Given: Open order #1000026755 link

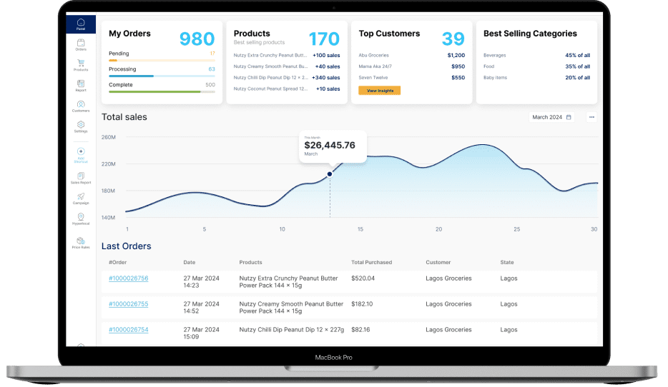Looking at the screenshot, I should pos(129,304).
